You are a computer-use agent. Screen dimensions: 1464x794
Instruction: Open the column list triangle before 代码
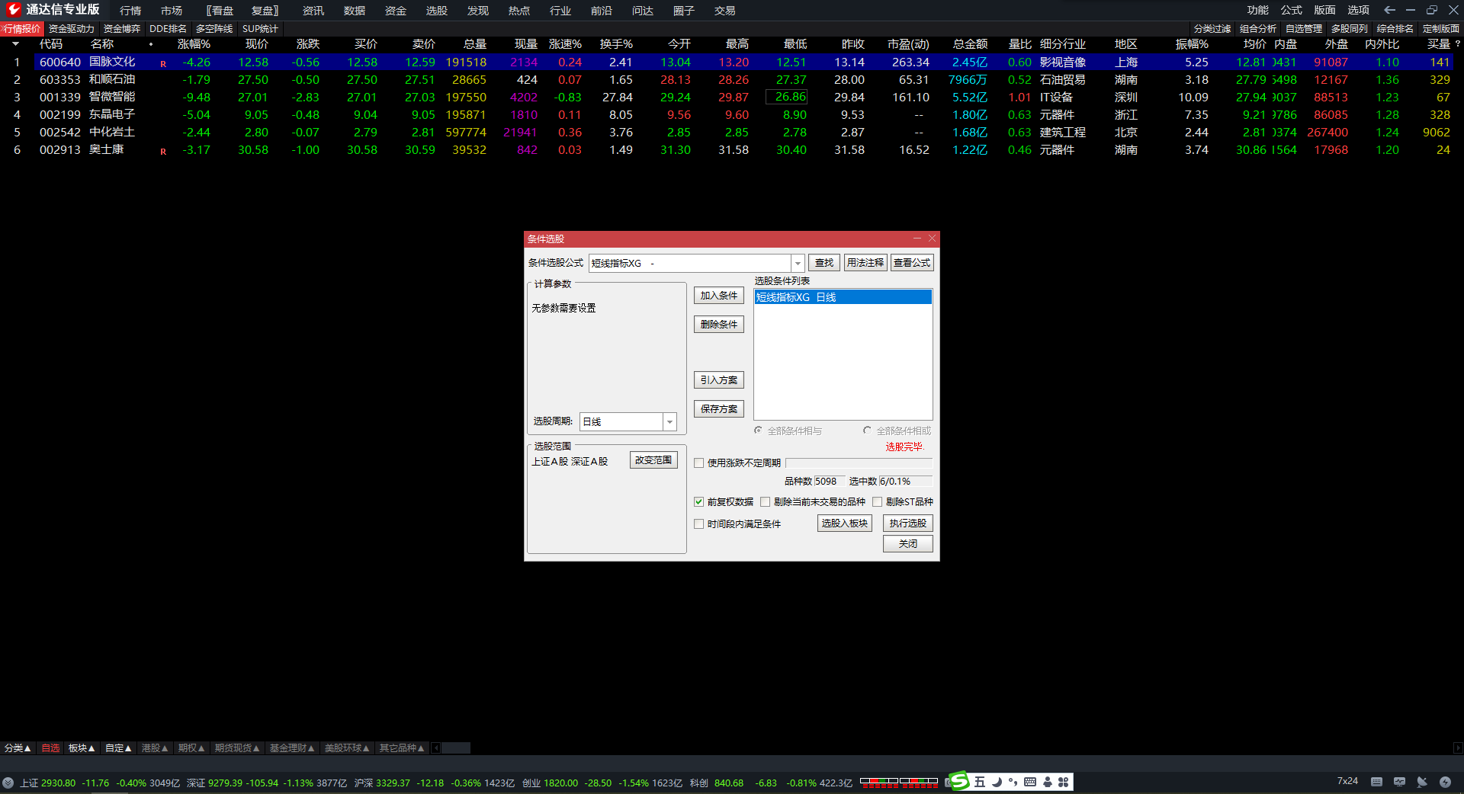(x=15, y=44)
